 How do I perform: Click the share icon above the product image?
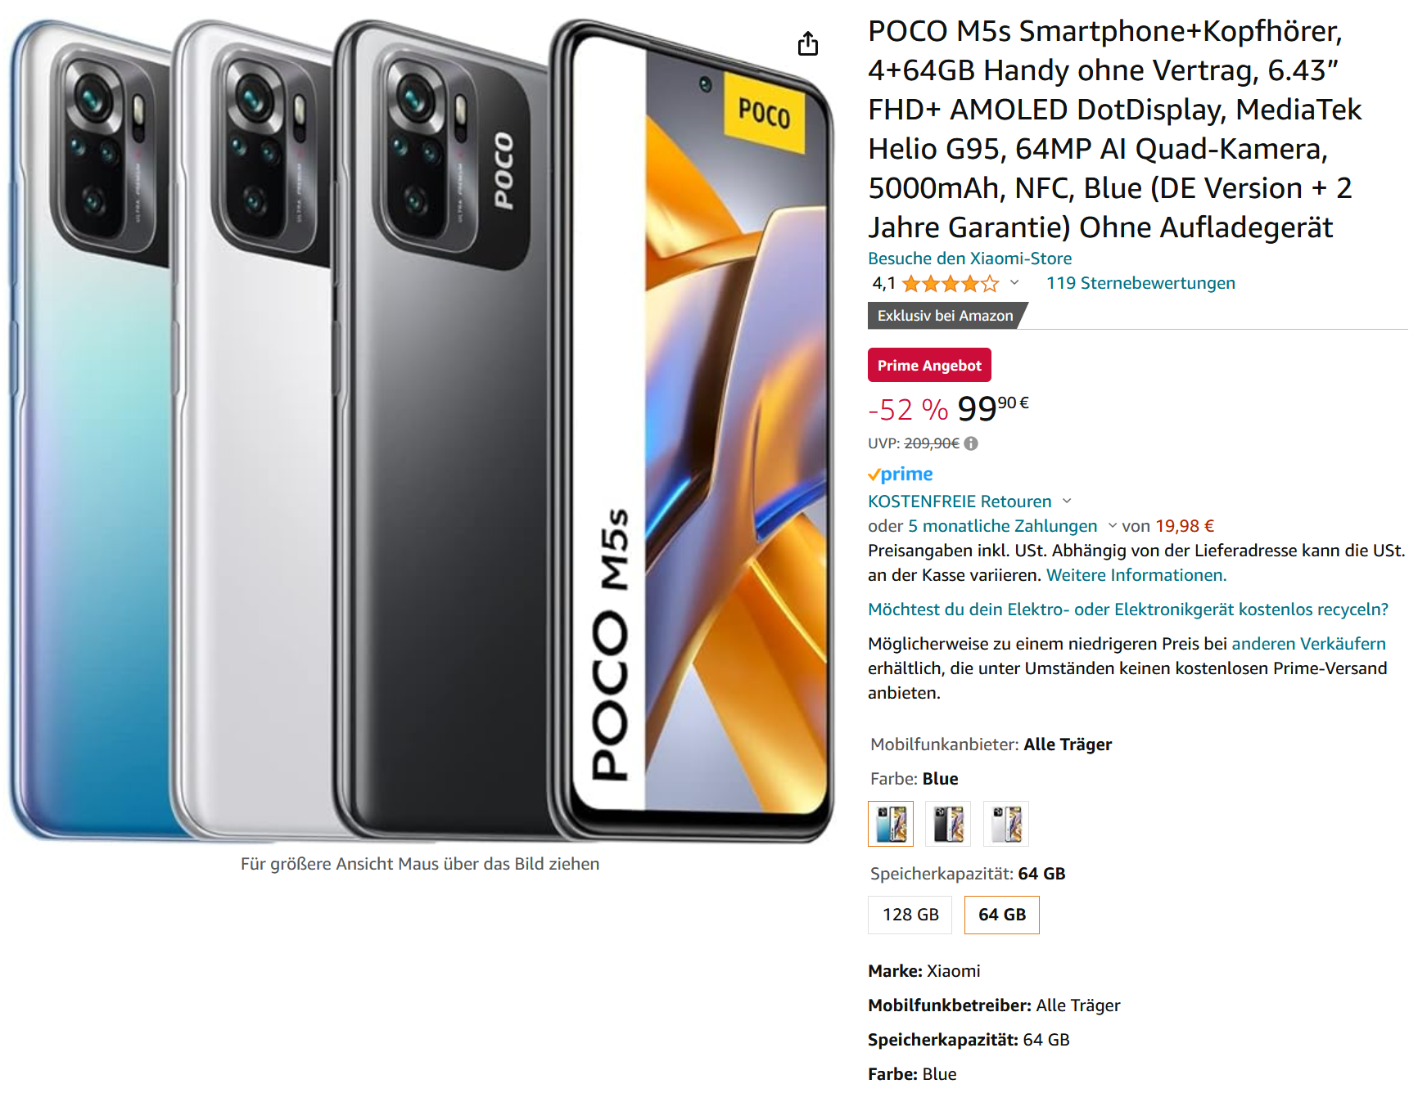point(807,43)
